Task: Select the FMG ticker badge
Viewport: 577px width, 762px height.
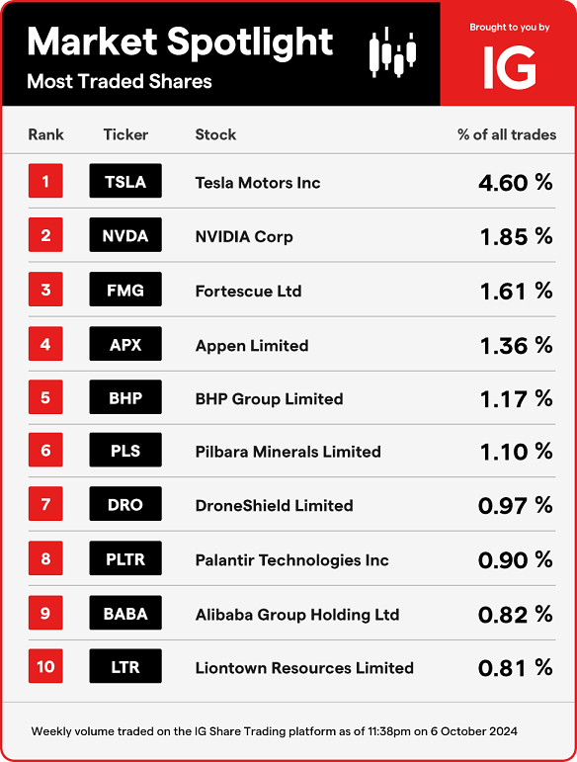Action: pyautogui.click(x=125, y=290)
